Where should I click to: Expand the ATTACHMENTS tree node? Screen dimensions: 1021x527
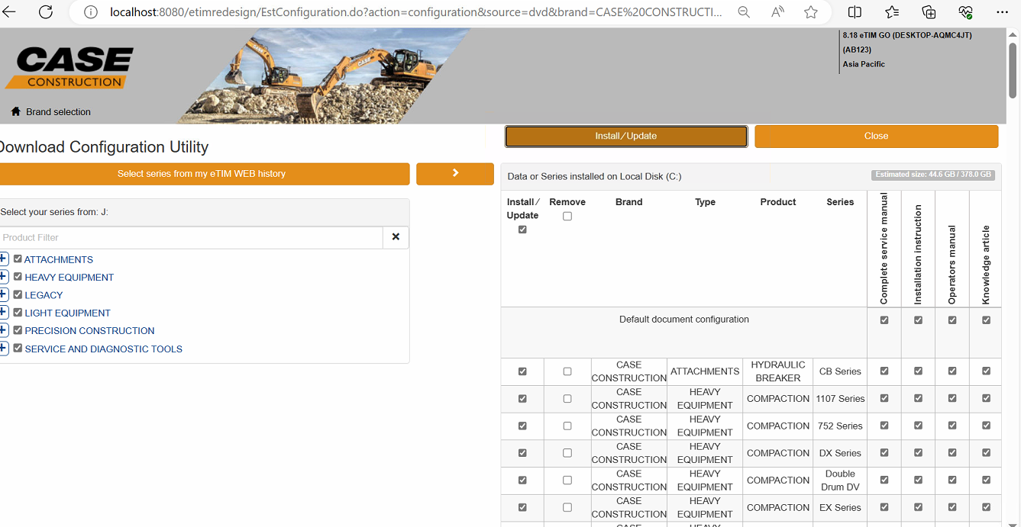pyautogui.click(x=4, y=259)
